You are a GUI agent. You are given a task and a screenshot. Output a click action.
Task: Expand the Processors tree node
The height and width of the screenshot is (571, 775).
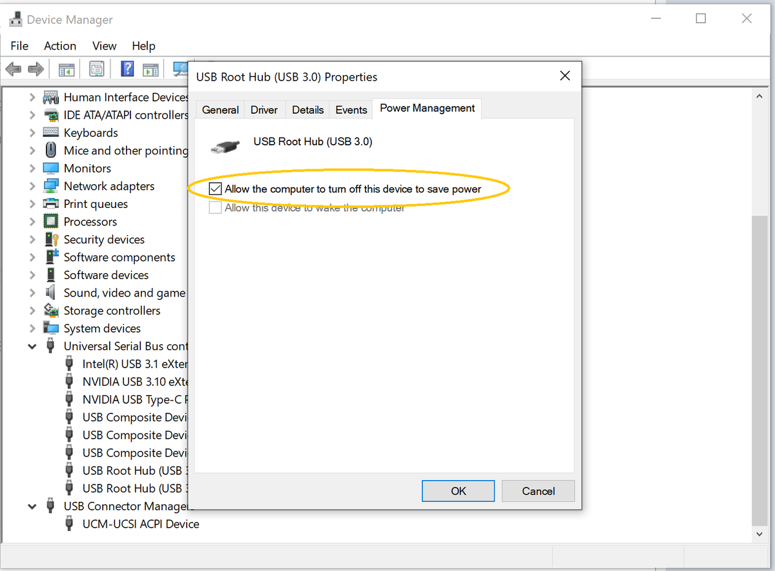click(x=32, y=222)
